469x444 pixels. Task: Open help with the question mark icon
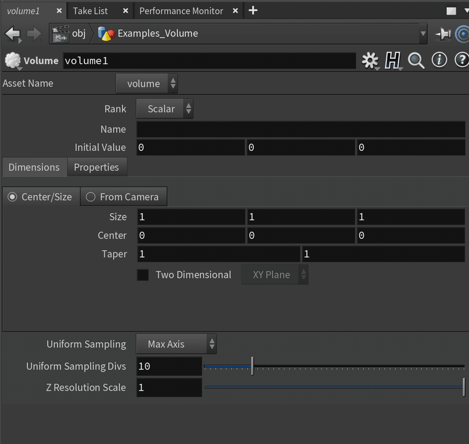(x=461, y=60)
